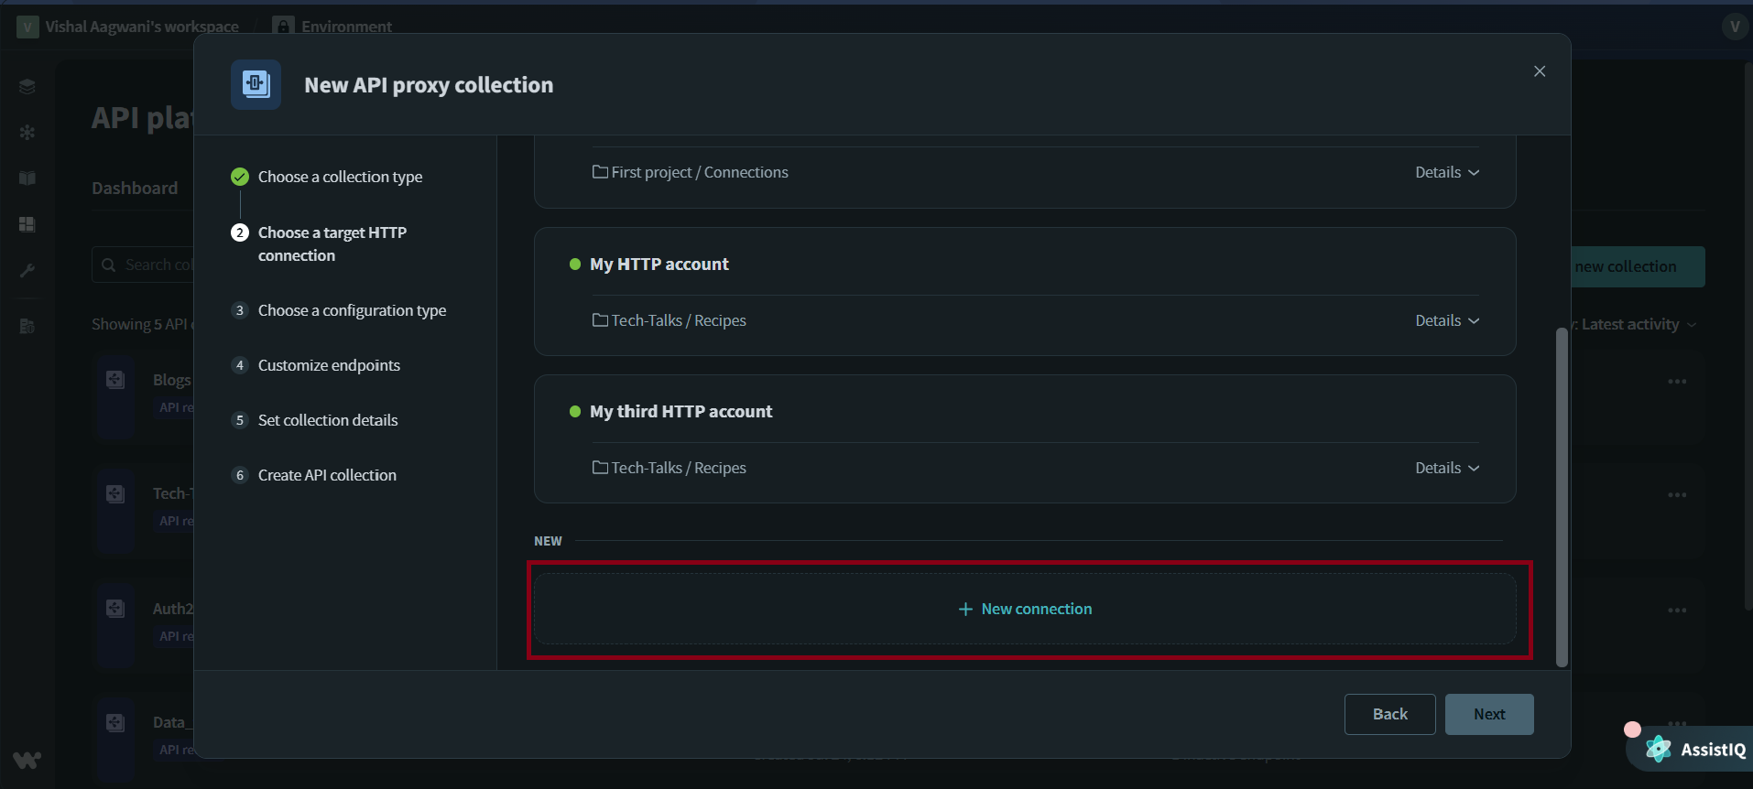Click the Next button

pyautogui.click(x=1488, y=714)
